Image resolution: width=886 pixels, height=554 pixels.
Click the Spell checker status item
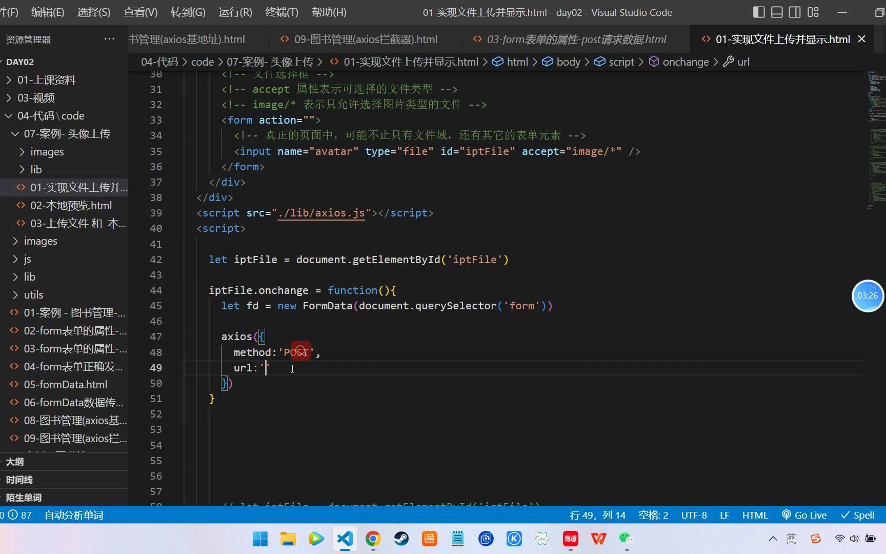coord(858,515)
